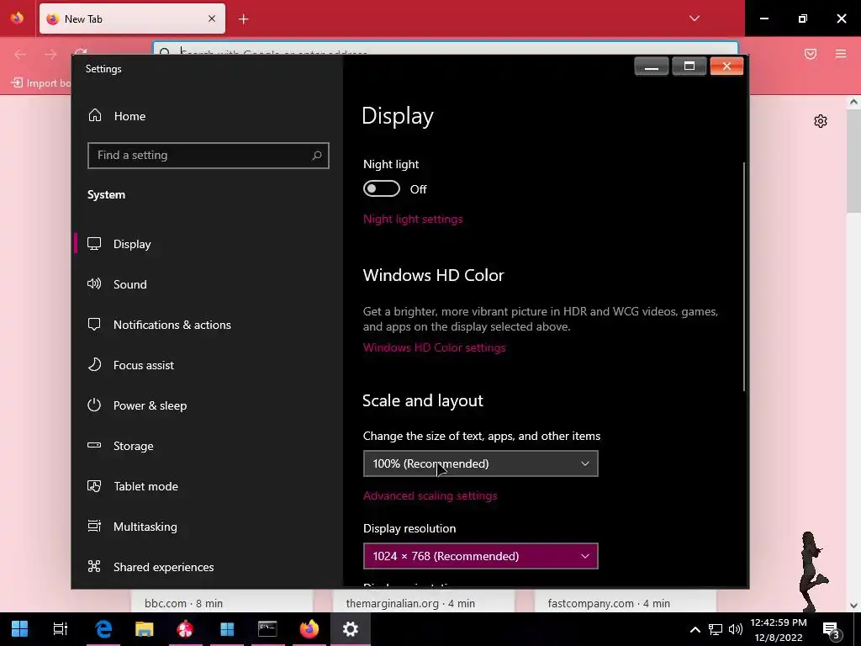This screenshot has height=646, width=861.
Task: Click the Firefox back arrow
Action: click(x=20, y=54)
